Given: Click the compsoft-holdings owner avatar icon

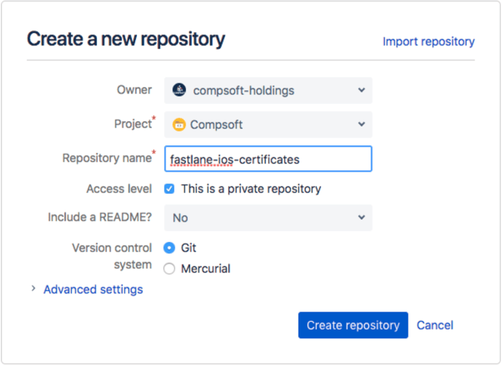Looking at the screenshot, I should point(179,90).
